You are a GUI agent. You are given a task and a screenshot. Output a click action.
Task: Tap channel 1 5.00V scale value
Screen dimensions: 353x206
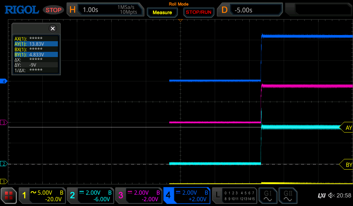pyautogui.click(x=45, y=193)
